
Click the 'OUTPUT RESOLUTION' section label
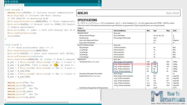(85, 45)
